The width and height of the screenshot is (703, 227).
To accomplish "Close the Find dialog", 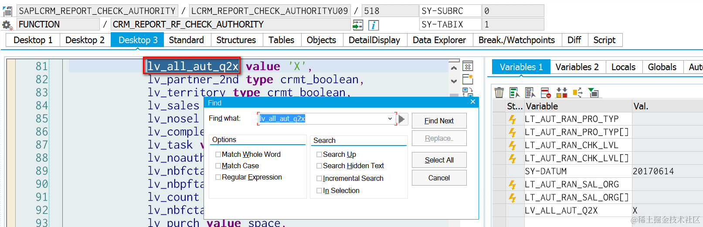I will 473,102.
